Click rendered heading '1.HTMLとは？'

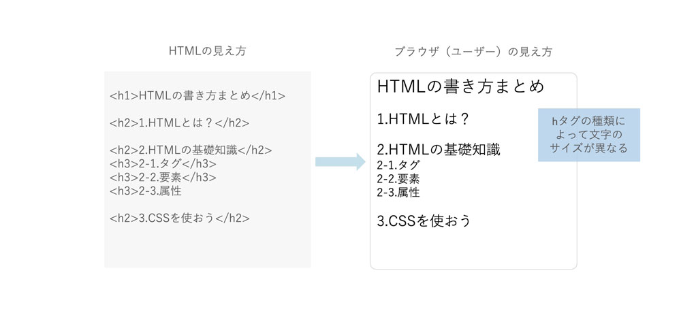[424, 119]
